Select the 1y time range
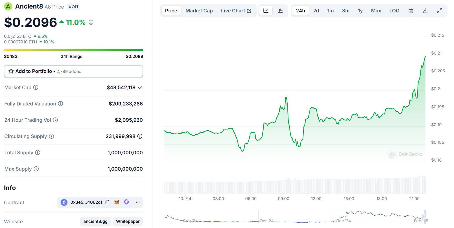Viewport: 454px width, 228px height. (x=360, y=11)
